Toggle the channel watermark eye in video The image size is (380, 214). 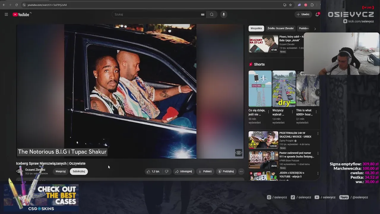point(239,153)
